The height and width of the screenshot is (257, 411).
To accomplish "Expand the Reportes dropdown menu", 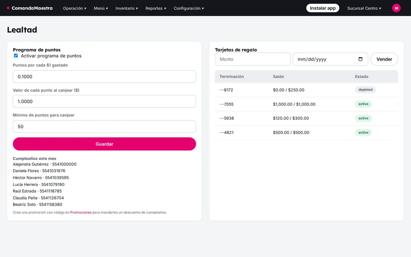I will [156, 8].
